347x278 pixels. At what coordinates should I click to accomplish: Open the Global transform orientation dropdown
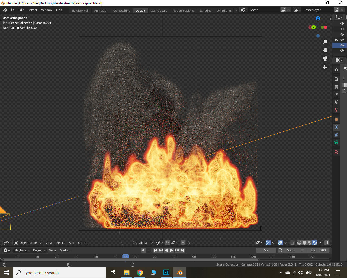pos(142,243)
